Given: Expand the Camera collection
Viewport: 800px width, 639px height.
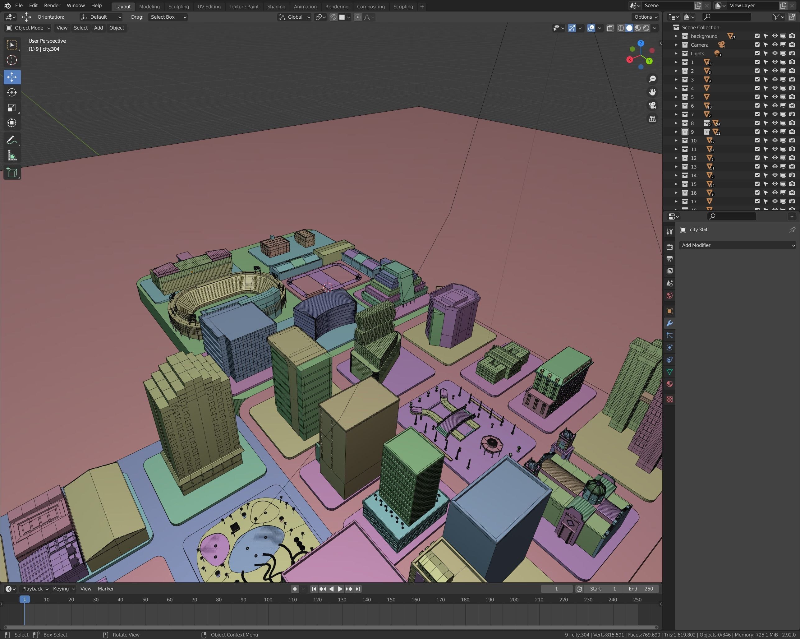Looking at the screenshot, I should click(x=676, y=45).
